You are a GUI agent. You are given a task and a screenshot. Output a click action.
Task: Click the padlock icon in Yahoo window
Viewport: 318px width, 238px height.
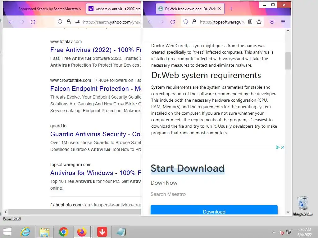click(x=69, y=22)
